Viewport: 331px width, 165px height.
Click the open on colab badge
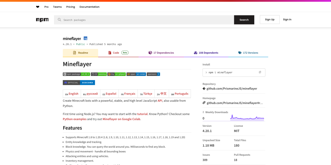coord(136,74)
